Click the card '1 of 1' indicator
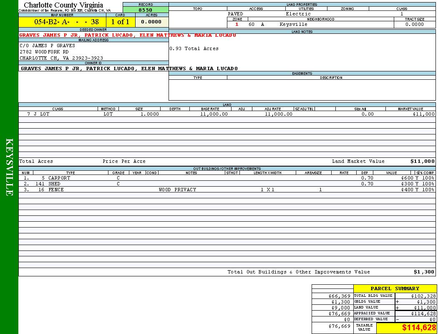Image resolution: width=438 pixels, height=334 pixels. (x=120, y=22)
